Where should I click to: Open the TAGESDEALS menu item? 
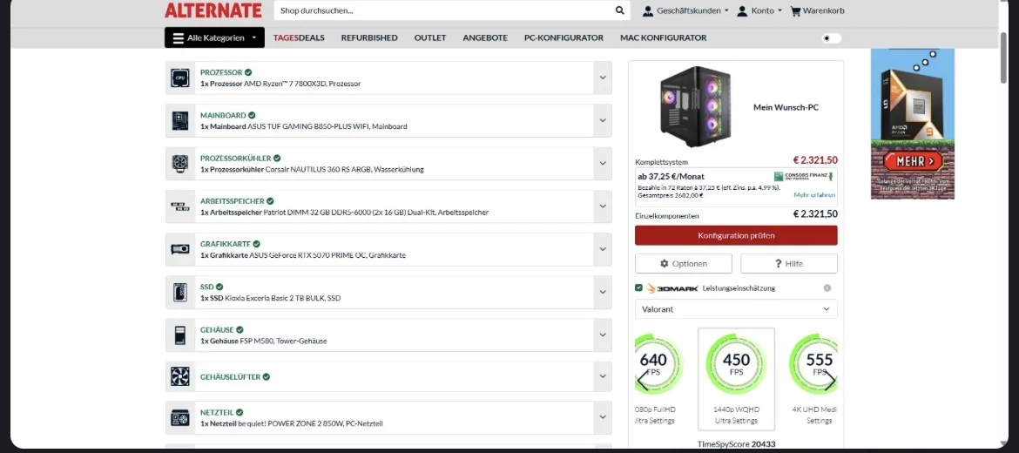[x=299, y=37]
